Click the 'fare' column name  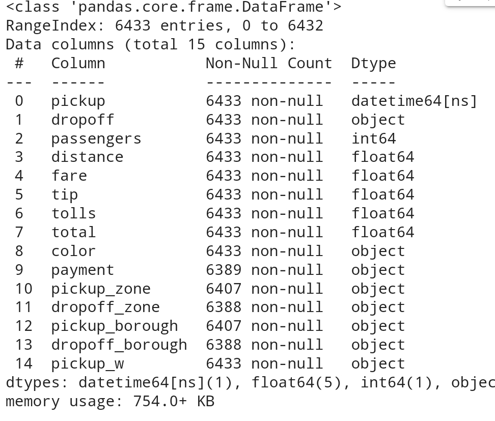click(x=69, y=176)
